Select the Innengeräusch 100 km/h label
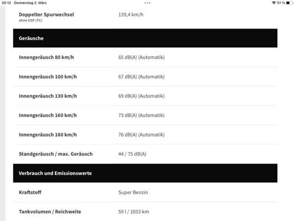This screenshot has width=295, height=221. tap(48, 77)
